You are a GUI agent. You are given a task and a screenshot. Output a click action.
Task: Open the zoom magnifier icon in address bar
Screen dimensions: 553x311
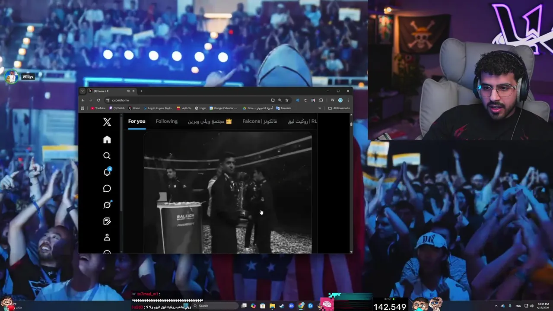click(x=280, y=100)
